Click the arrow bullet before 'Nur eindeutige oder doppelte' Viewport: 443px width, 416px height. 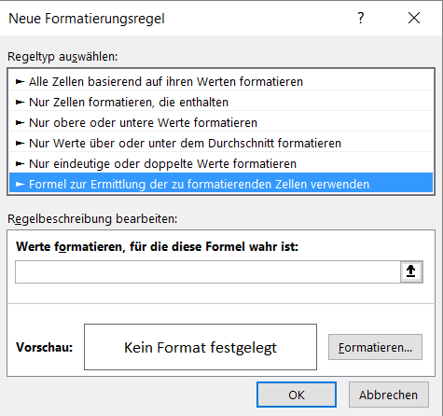coord(20,164)
